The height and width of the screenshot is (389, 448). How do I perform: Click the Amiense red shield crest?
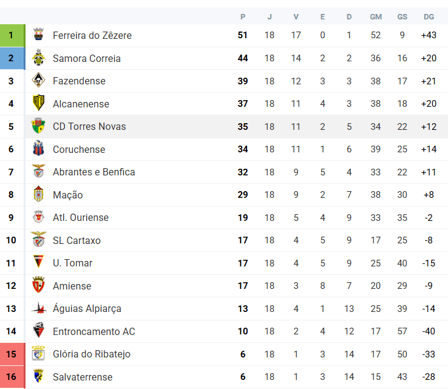pos(39,285)
